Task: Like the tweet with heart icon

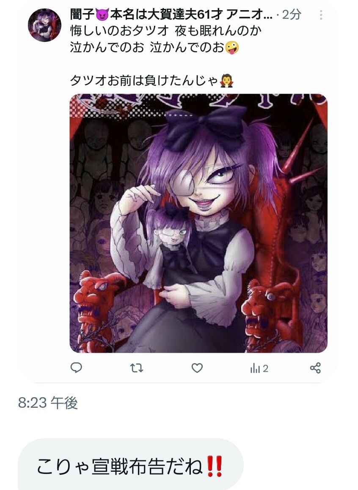Action: click(197, 368)
